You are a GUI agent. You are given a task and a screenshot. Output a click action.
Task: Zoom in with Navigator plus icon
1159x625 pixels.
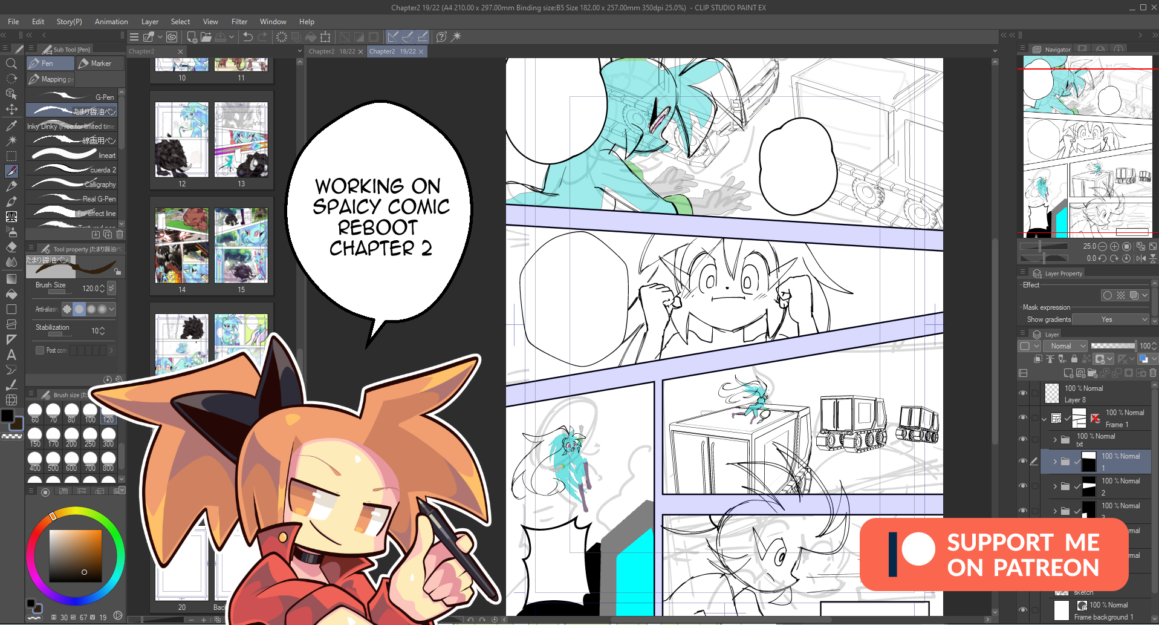1114,246
